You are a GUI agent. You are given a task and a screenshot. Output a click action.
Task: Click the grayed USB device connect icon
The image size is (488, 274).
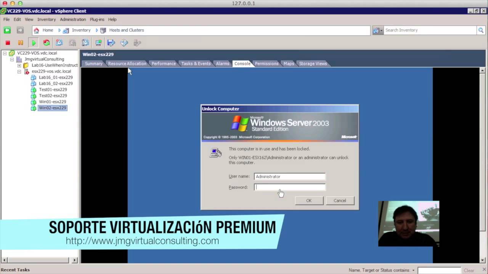pyautogui.click(x=137, y=43)
